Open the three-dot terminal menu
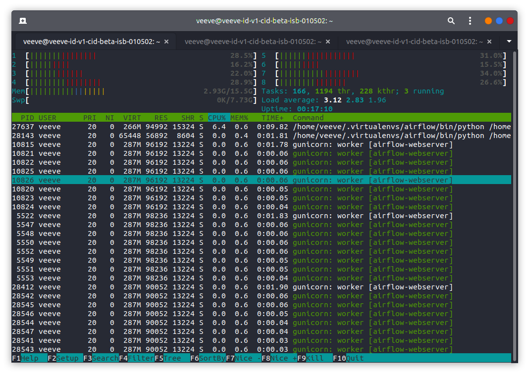This screenshot has height=375, width=529. pos(470,21)
